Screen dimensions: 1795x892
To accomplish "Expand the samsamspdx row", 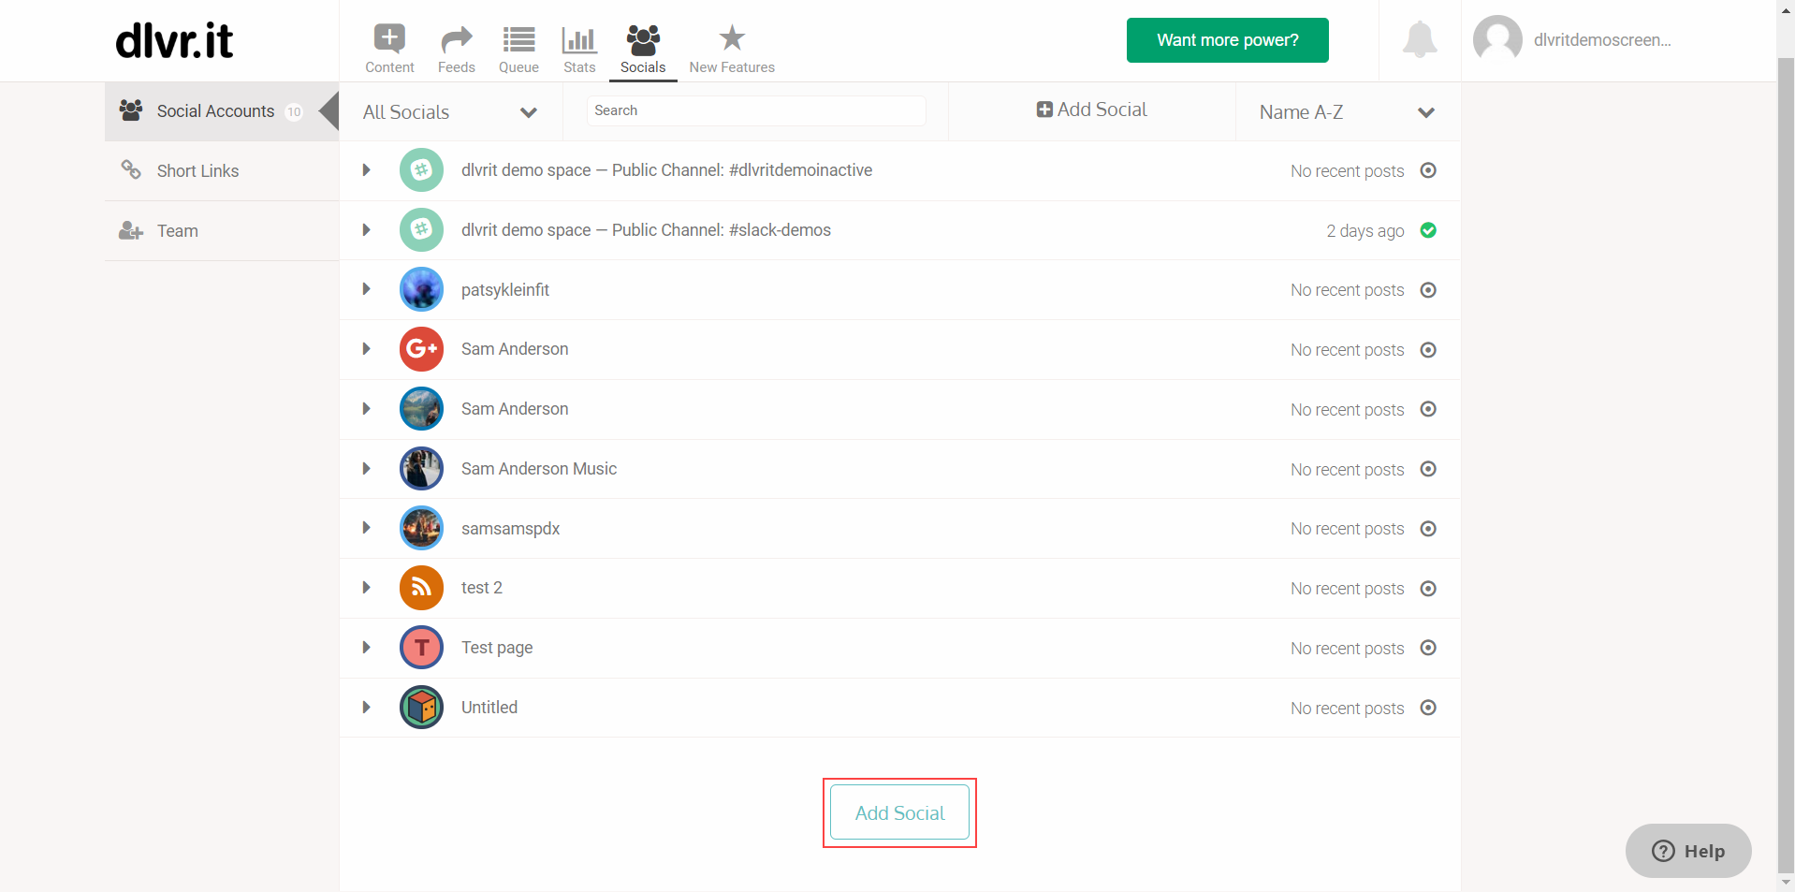I will [366, 528].
